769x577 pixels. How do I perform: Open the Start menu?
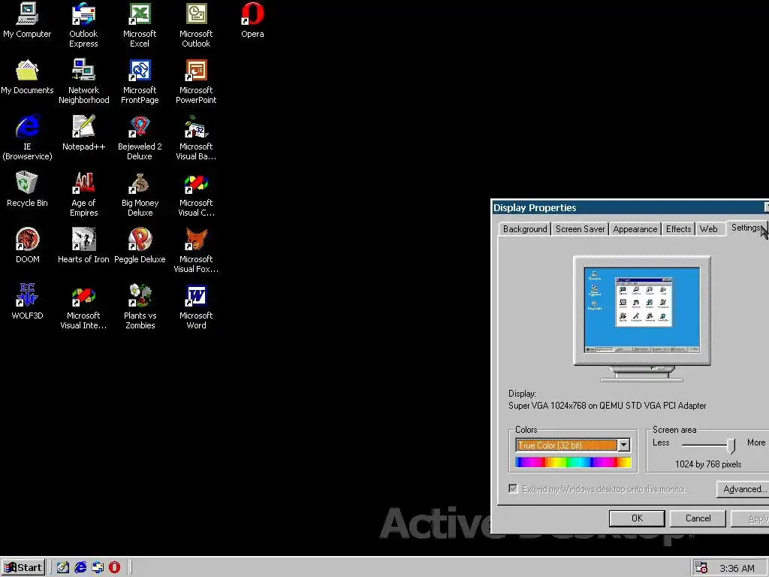pyautogui.click(x=23, y=568)
